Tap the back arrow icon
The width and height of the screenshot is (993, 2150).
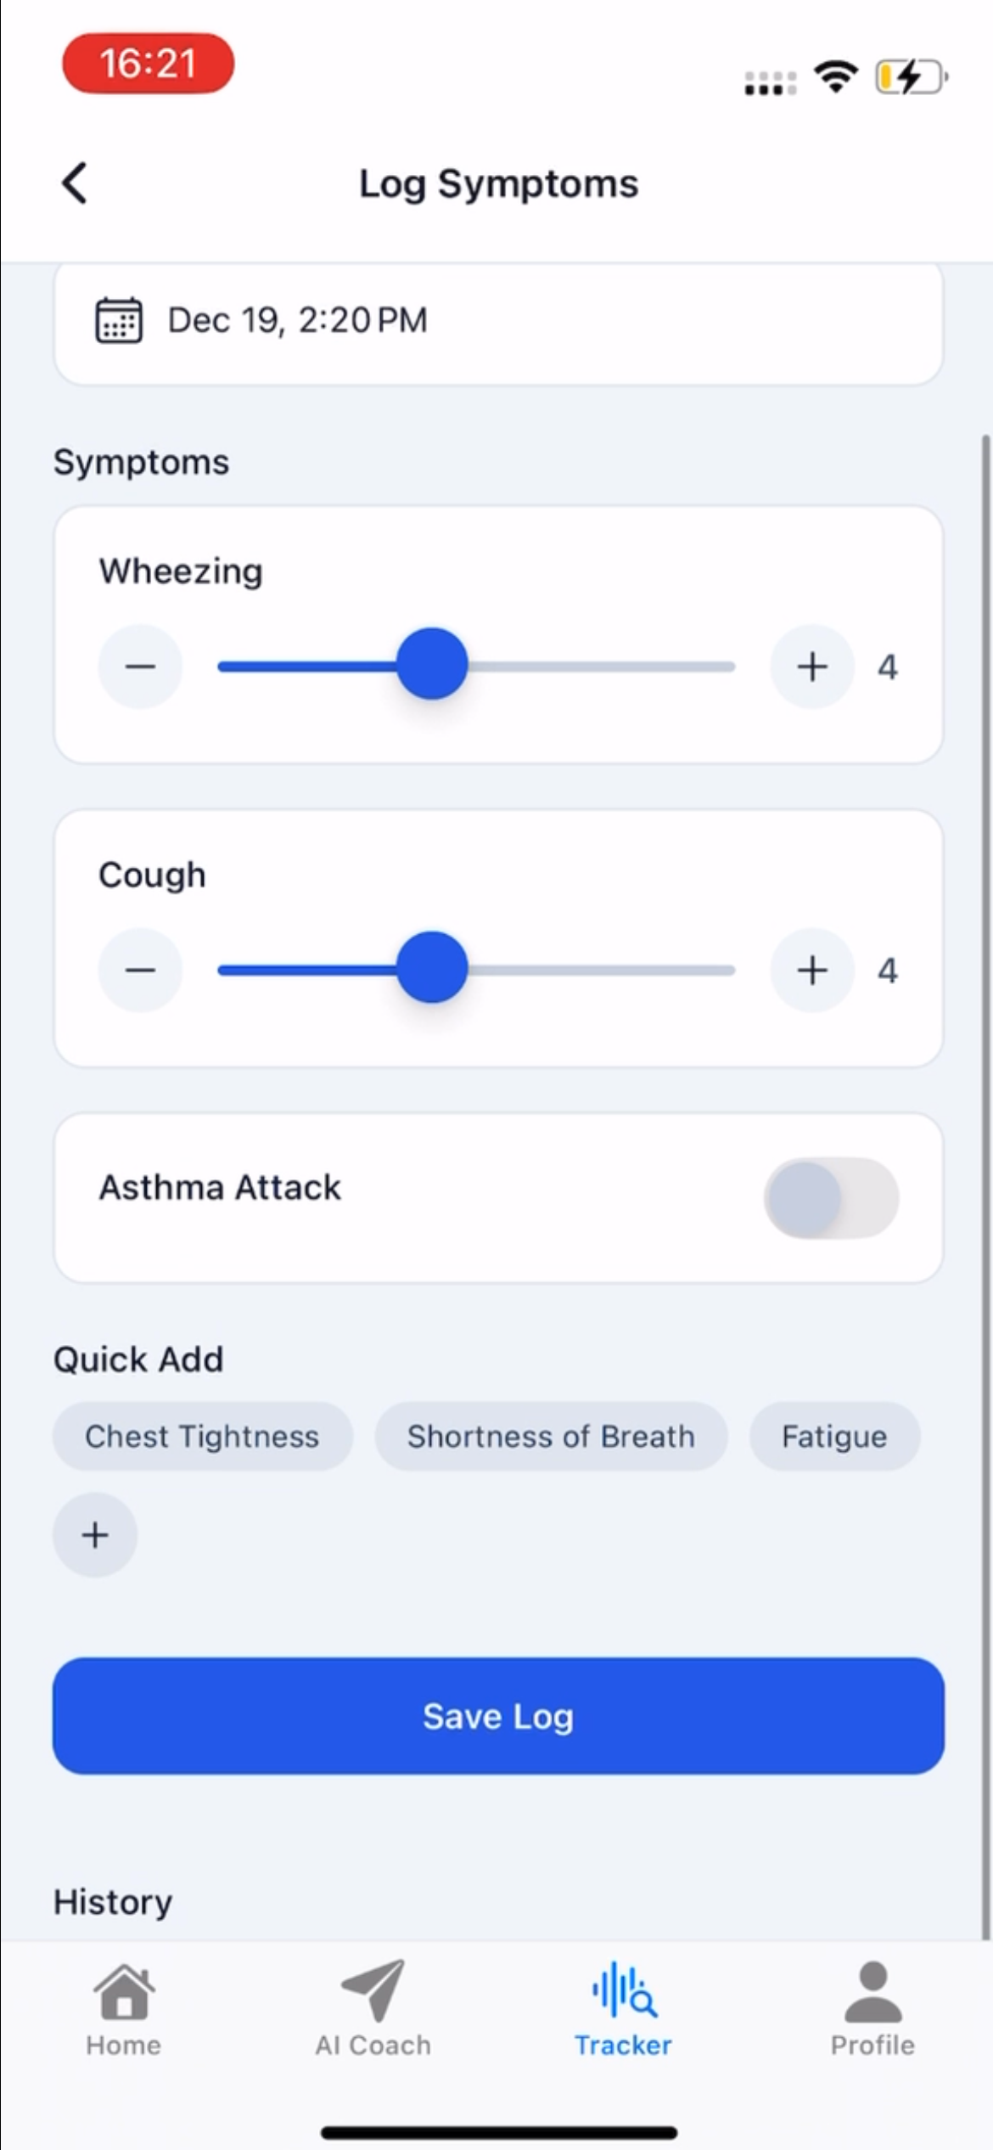click(x=75, y=183)
